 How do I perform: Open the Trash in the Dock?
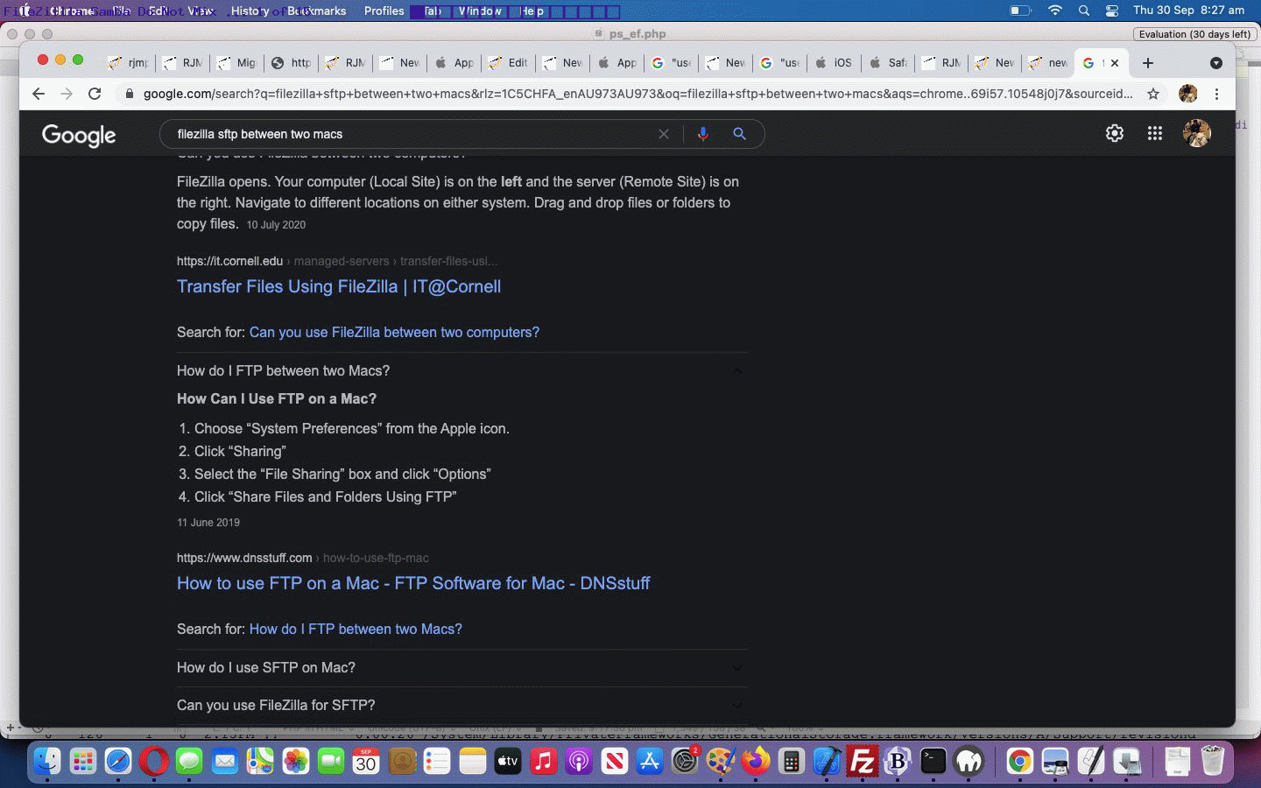[x=1213, y=761]
